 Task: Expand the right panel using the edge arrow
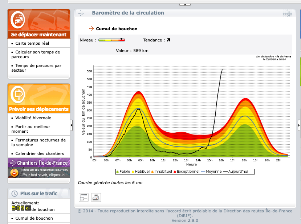299,125
